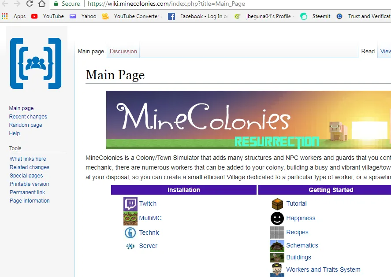Viewport: 391px width, 277px height.
Task: Click the Buildings thumbnail icon
Action: 277,258
